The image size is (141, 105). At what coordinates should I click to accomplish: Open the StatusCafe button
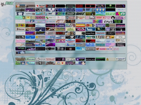[x=120, y=59]
